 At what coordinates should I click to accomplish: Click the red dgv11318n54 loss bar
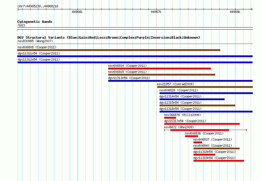click(x=204, y=155)
